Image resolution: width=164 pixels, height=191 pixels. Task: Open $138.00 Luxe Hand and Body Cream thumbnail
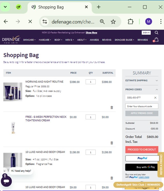click(x=13, y=160)
